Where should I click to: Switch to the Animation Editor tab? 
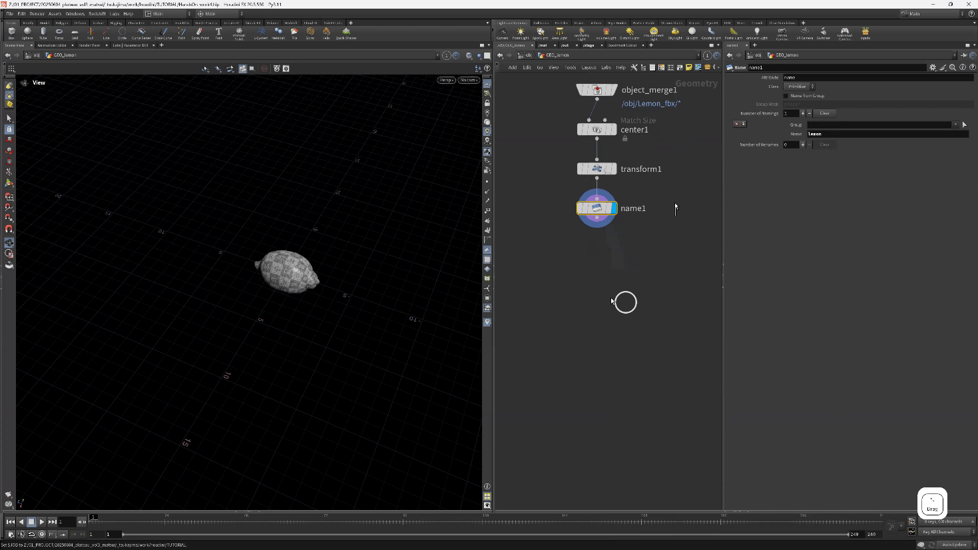tap(53, 45)
